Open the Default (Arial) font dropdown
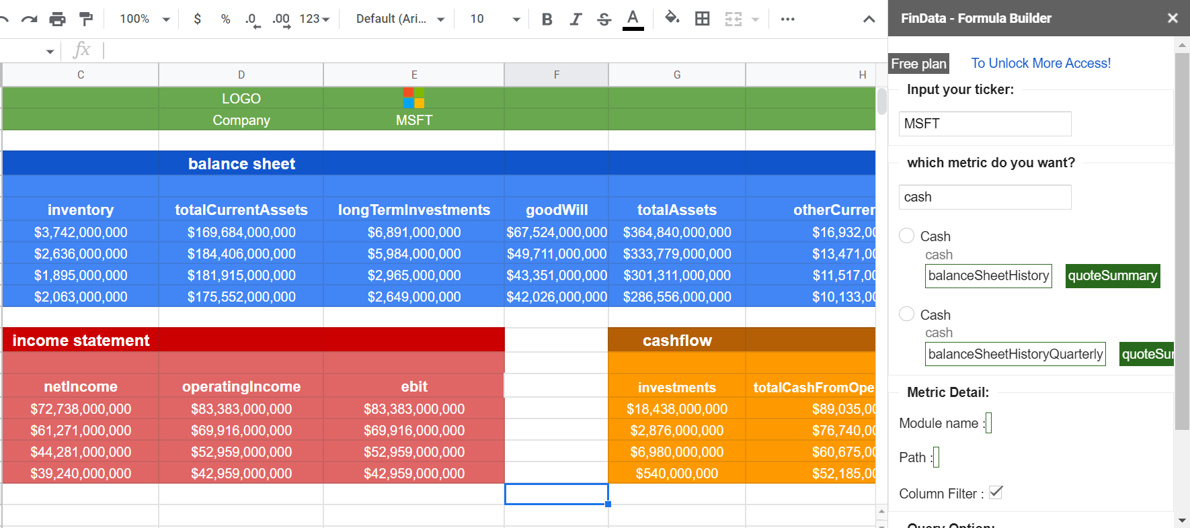Image resolution: width=1190 pixels, height=528 pixels. coord(400,19)
